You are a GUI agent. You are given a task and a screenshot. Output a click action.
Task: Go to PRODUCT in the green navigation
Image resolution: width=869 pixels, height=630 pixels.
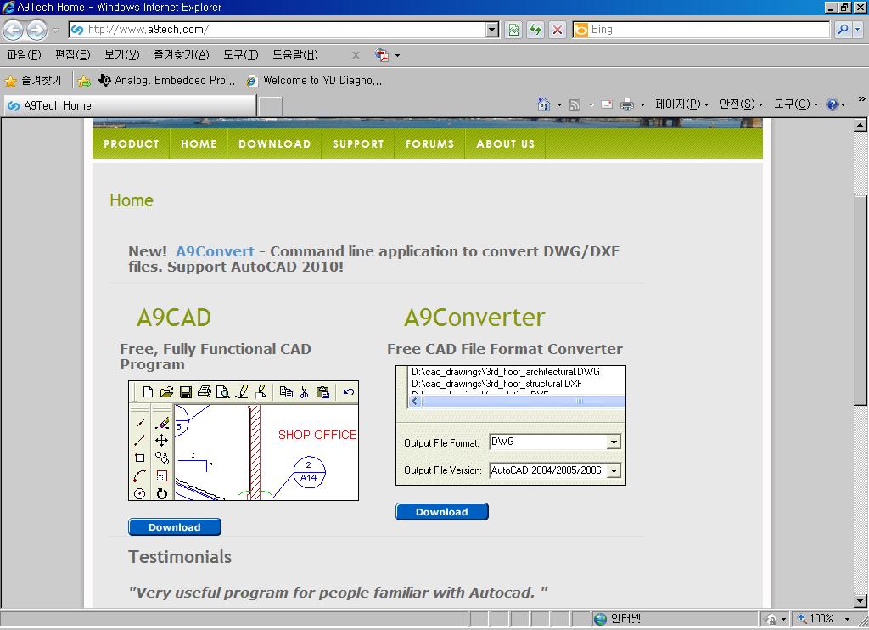pos(132,143)
